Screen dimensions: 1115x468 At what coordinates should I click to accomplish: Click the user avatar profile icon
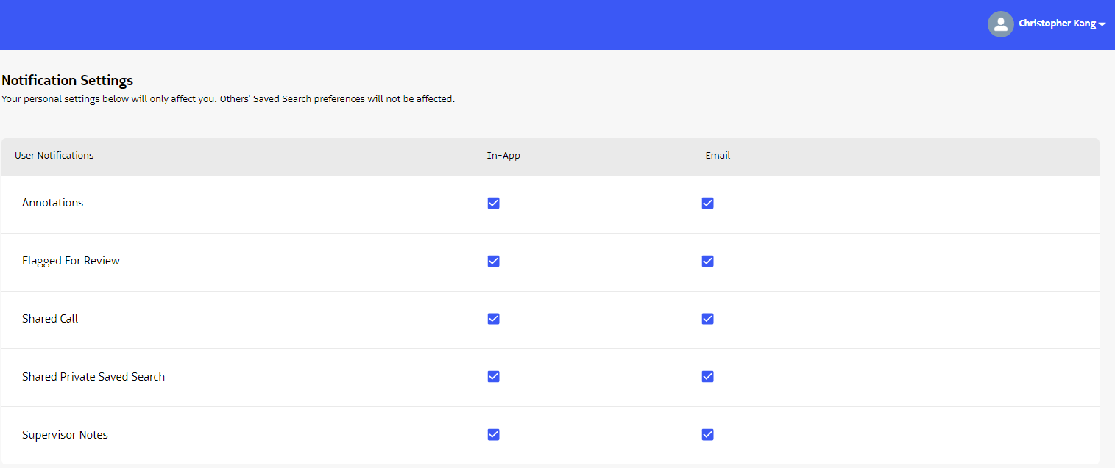coord(1000,24)
